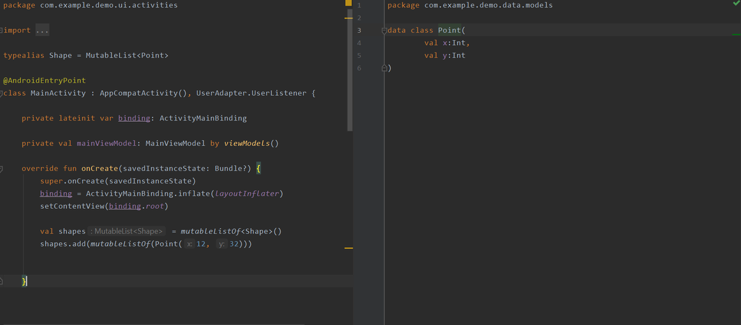
Task: Click the '@AndroidEntryPoint' annotation
Action: [44, 81]
